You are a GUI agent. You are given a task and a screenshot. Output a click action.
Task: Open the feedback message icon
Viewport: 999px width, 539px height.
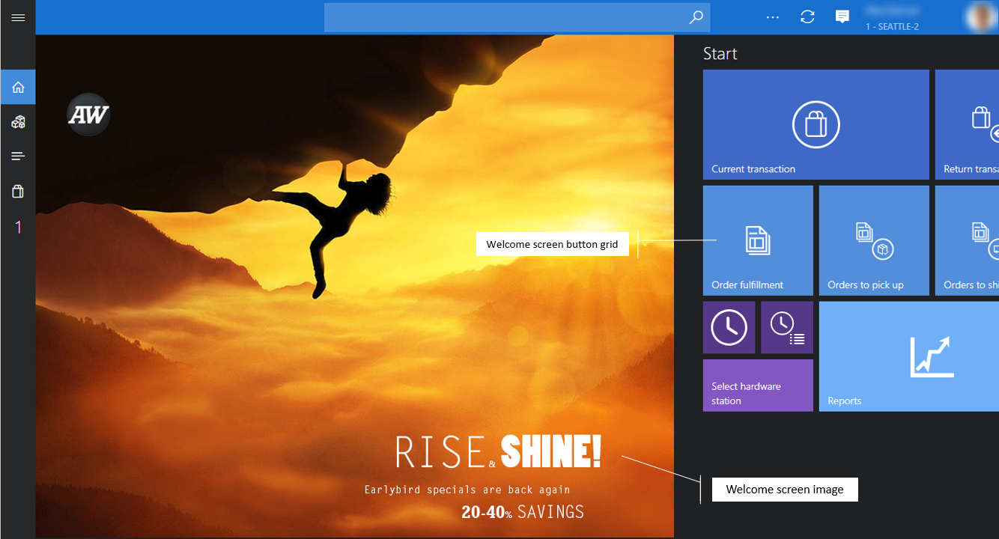842,16
